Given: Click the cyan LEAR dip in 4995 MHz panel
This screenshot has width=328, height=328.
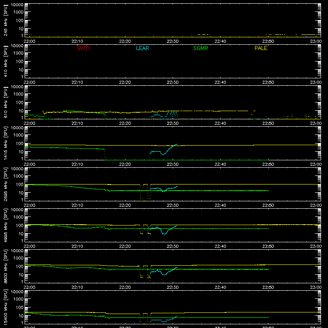Looking at the screenshot, I should 164,232.
